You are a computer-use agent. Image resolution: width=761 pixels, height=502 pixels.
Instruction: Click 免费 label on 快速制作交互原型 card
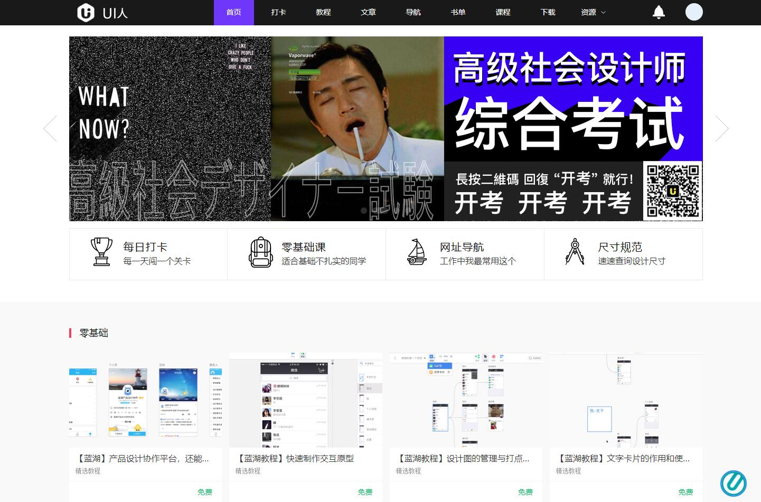[x=365, y=492]
